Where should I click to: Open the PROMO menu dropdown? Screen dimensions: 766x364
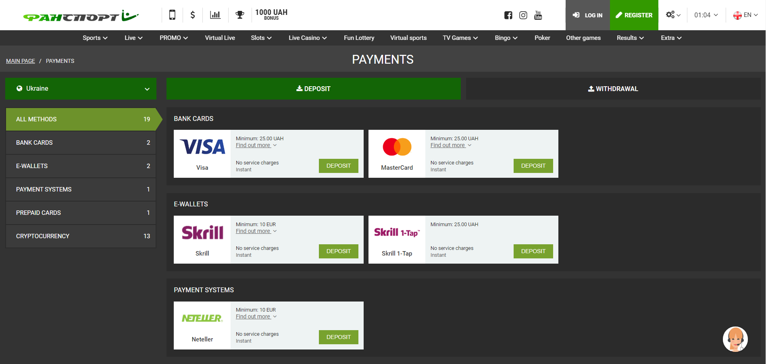pos(174,38)
